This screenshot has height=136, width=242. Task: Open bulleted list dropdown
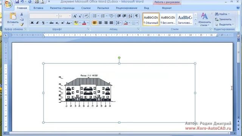(x=98, y=16)
